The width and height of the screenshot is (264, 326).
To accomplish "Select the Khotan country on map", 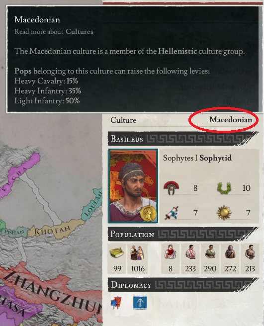I will (52, 230).
